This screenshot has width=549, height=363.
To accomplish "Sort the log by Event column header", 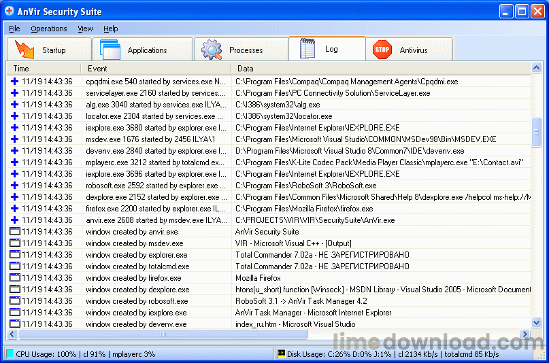I will coord(155,69).
